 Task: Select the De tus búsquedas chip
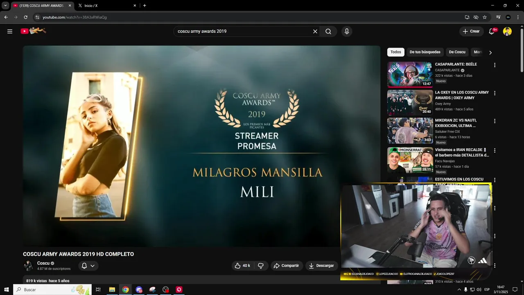[x=425, y=52]
